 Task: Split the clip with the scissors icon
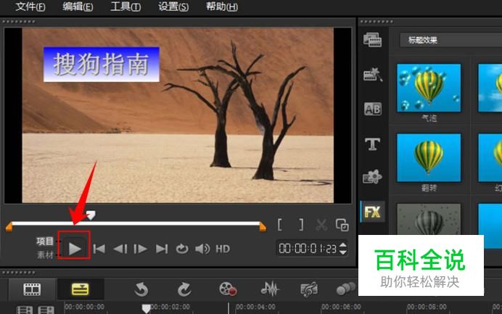pos(321,225)
